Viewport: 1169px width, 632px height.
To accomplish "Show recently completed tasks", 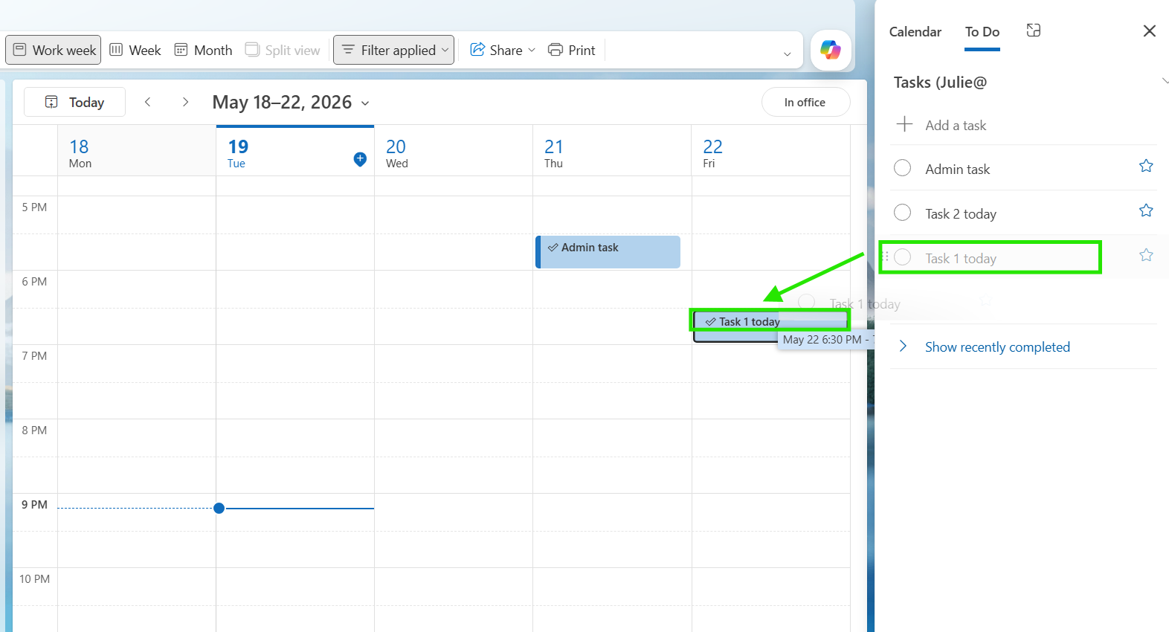I will pyautogui.click(x=996, y=346).
